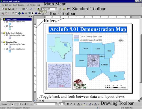Click the Open folder icon
This screenshot has height=109, width=142.
[6, 9]
